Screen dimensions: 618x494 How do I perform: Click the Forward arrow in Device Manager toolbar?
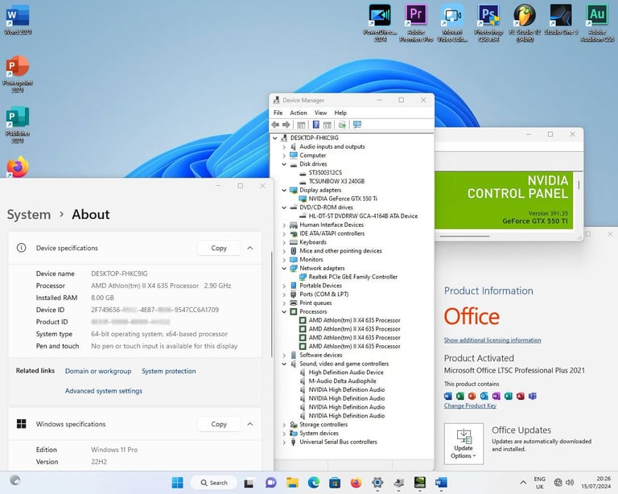[x=286, y=125]
